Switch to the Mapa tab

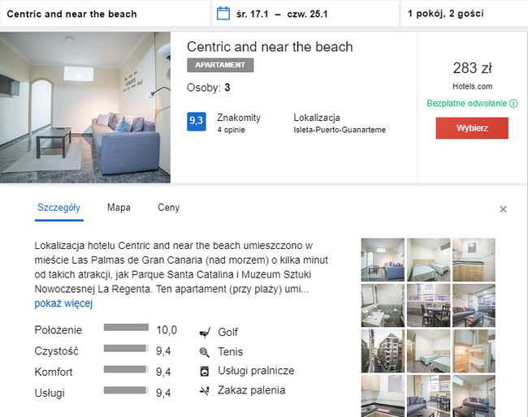[119, 208]
